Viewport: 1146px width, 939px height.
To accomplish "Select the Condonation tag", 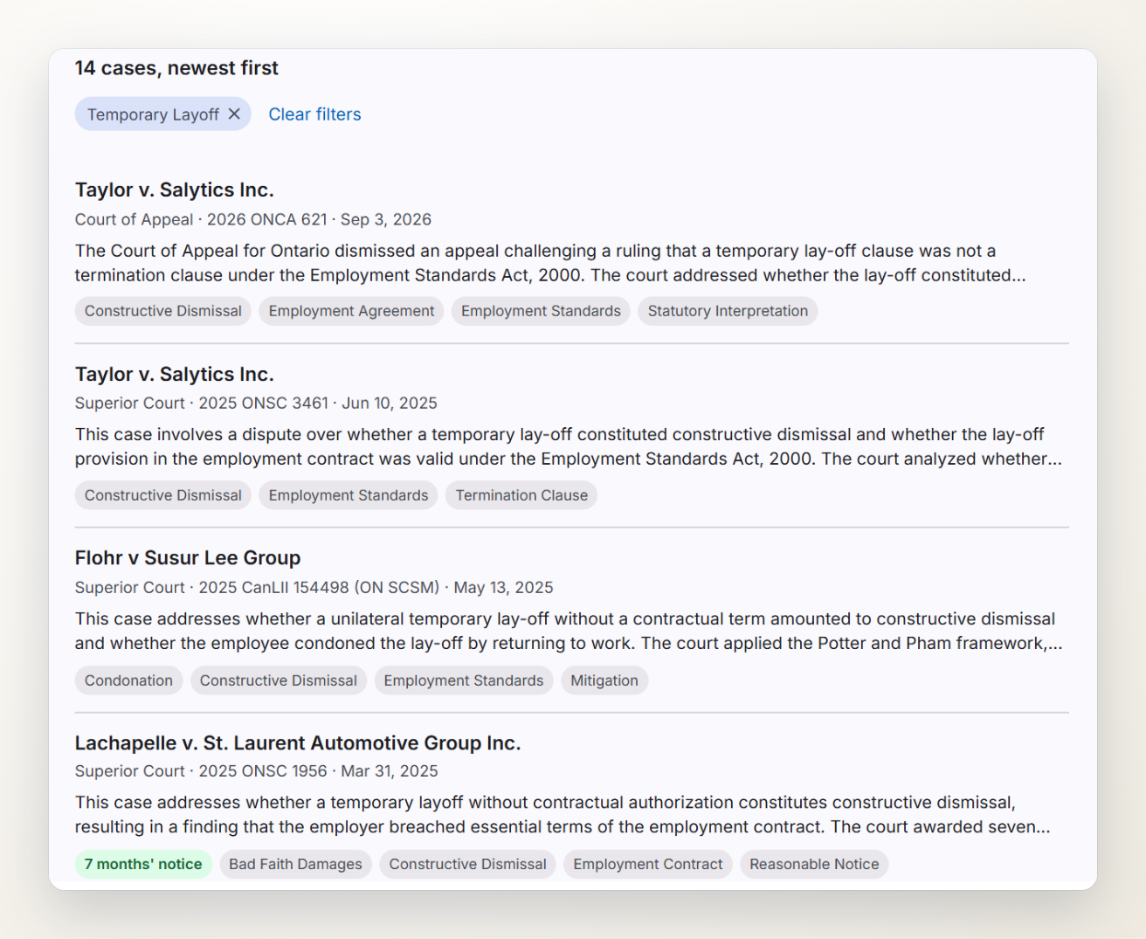I will (x=128, y=680).
